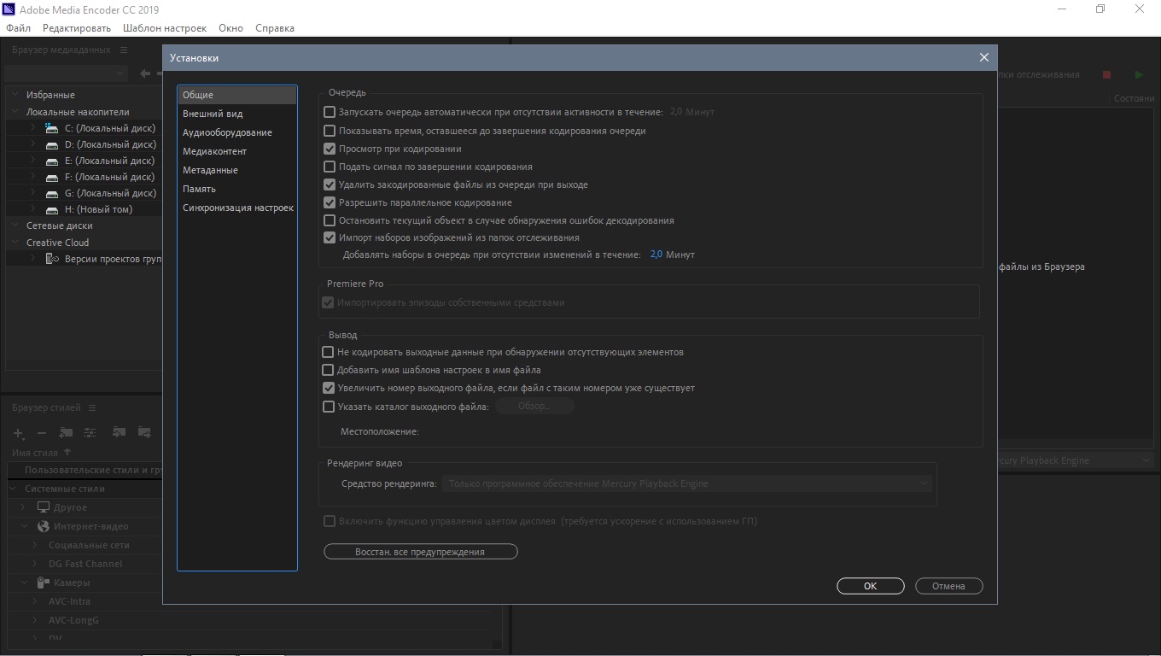Open the Средство рендеринга dropdown
This screenshot has height=656, width=1161.
pyautogui.click(x=688, y=483)
